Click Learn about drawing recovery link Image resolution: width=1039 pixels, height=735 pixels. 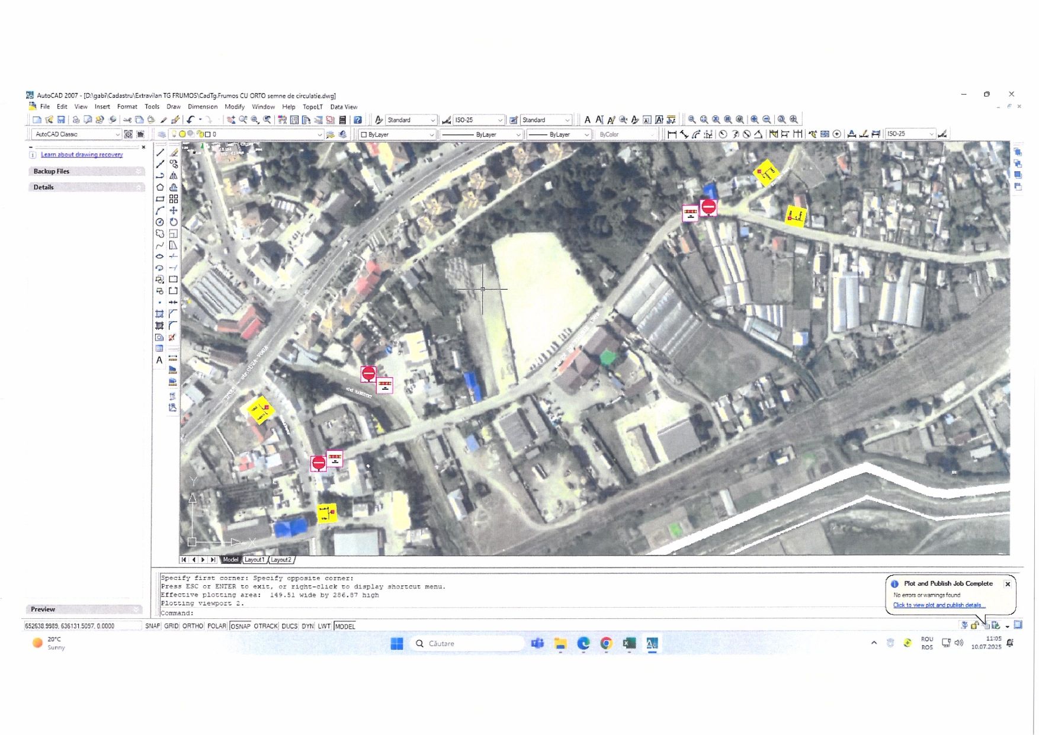pyautogui.click(x=82, y=155)
